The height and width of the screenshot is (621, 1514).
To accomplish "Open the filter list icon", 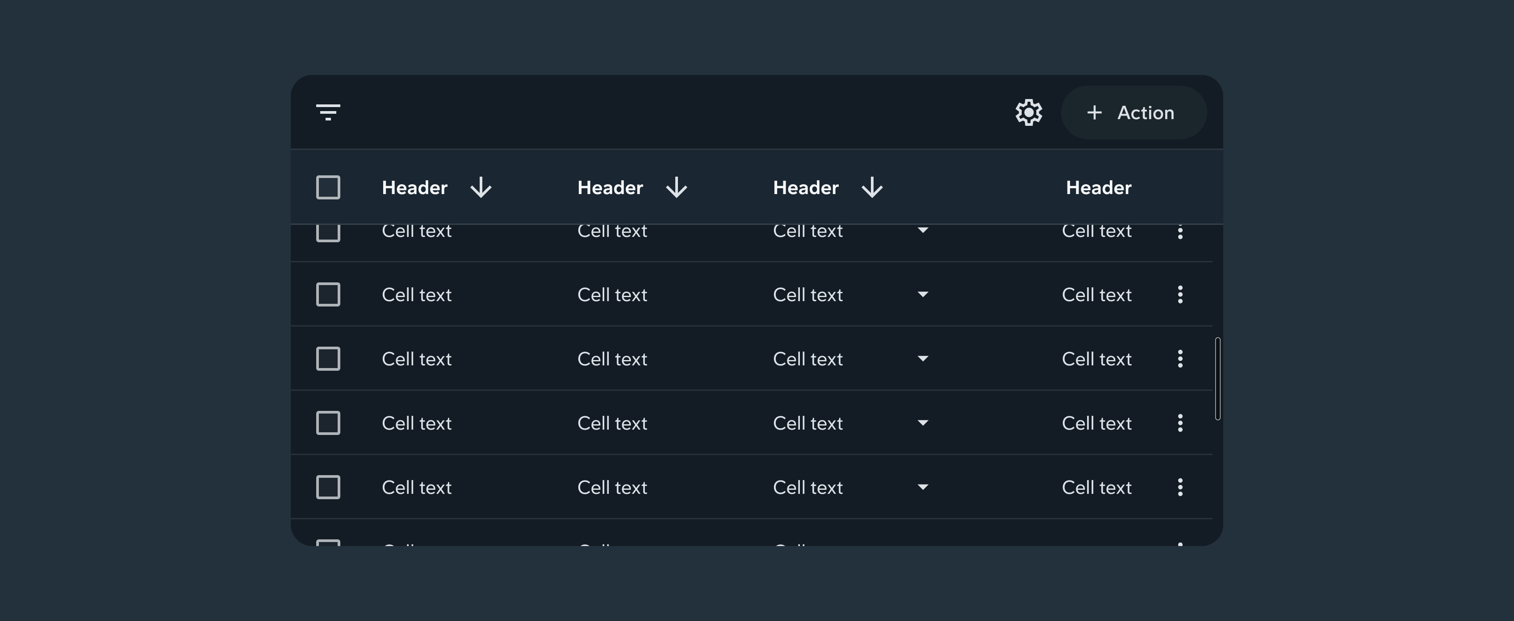I will click(x=328, y=112).
